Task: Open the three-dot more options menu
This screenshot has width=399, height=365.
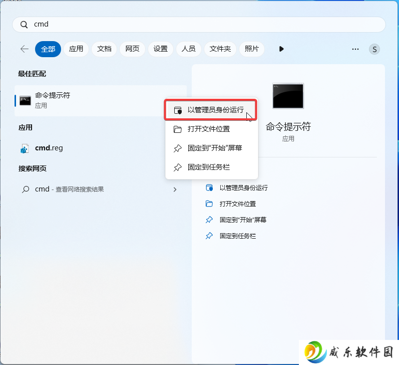Action: [x=355, y=49]
